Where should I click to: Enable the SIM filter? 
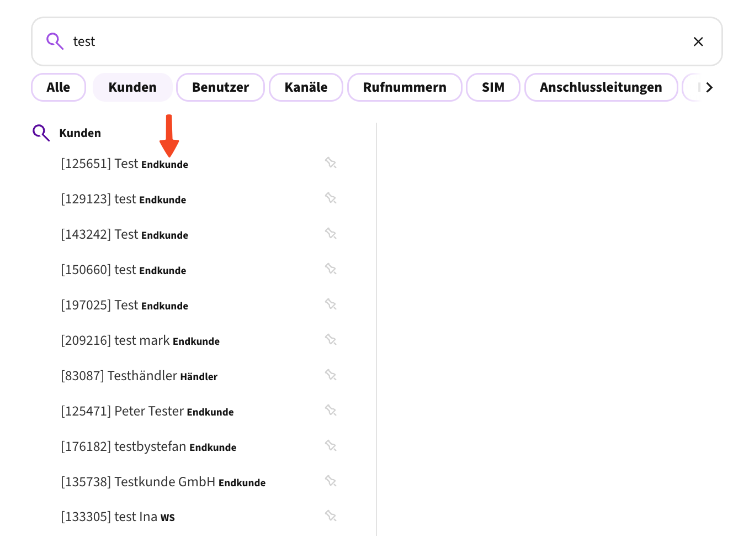493,87
